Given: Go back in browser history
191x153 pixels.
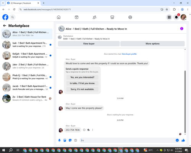Looking at the screenshot, I should click(3, 10).
